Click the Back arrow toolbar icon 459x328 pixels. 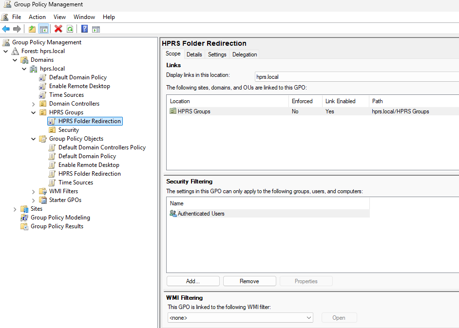[x=6, y=29]
